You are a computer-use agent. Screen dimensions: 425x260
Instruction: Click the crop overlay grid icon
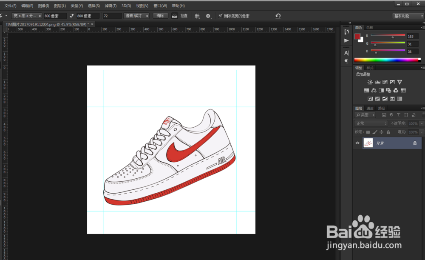coord(197,16)
